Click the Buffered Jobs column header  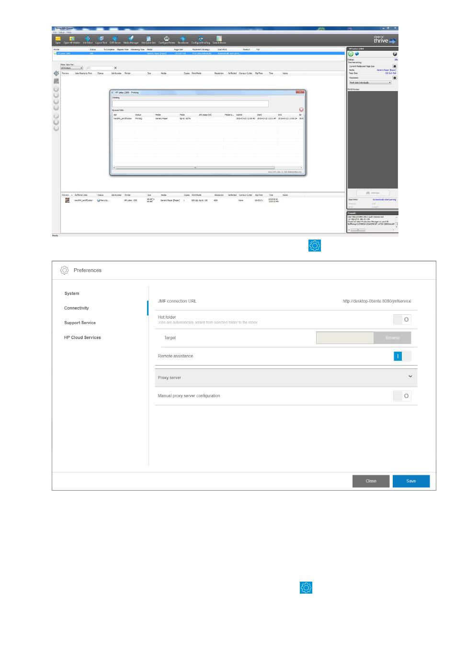click(81, 195)
